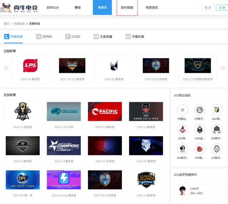Open the Liga Movistar Latinoamérica thumbnail
Image resolution: width=228 pixels, height=204 pixels.
(64, 112)
